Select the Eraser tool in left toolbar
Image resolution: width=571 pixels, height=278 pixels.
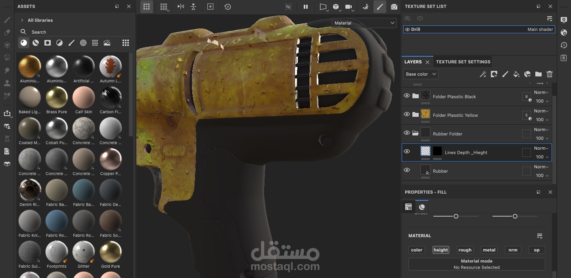[x=7, y=32]
